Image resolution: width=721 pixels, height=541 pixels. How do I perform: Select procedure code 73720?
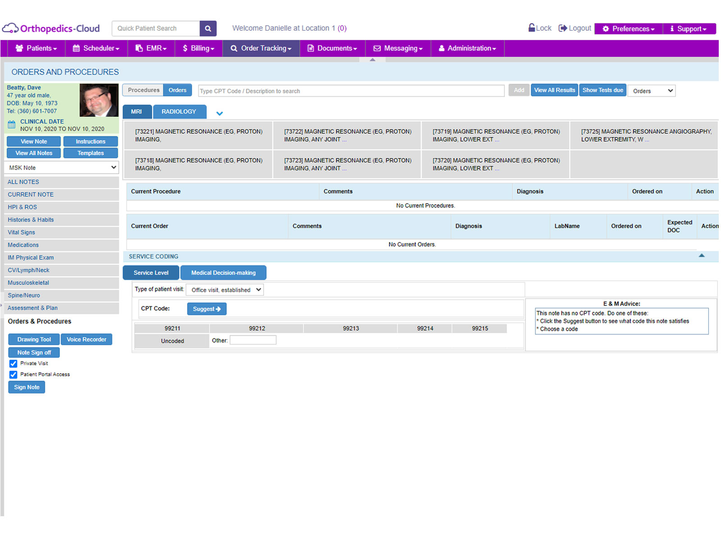point(496,164)
